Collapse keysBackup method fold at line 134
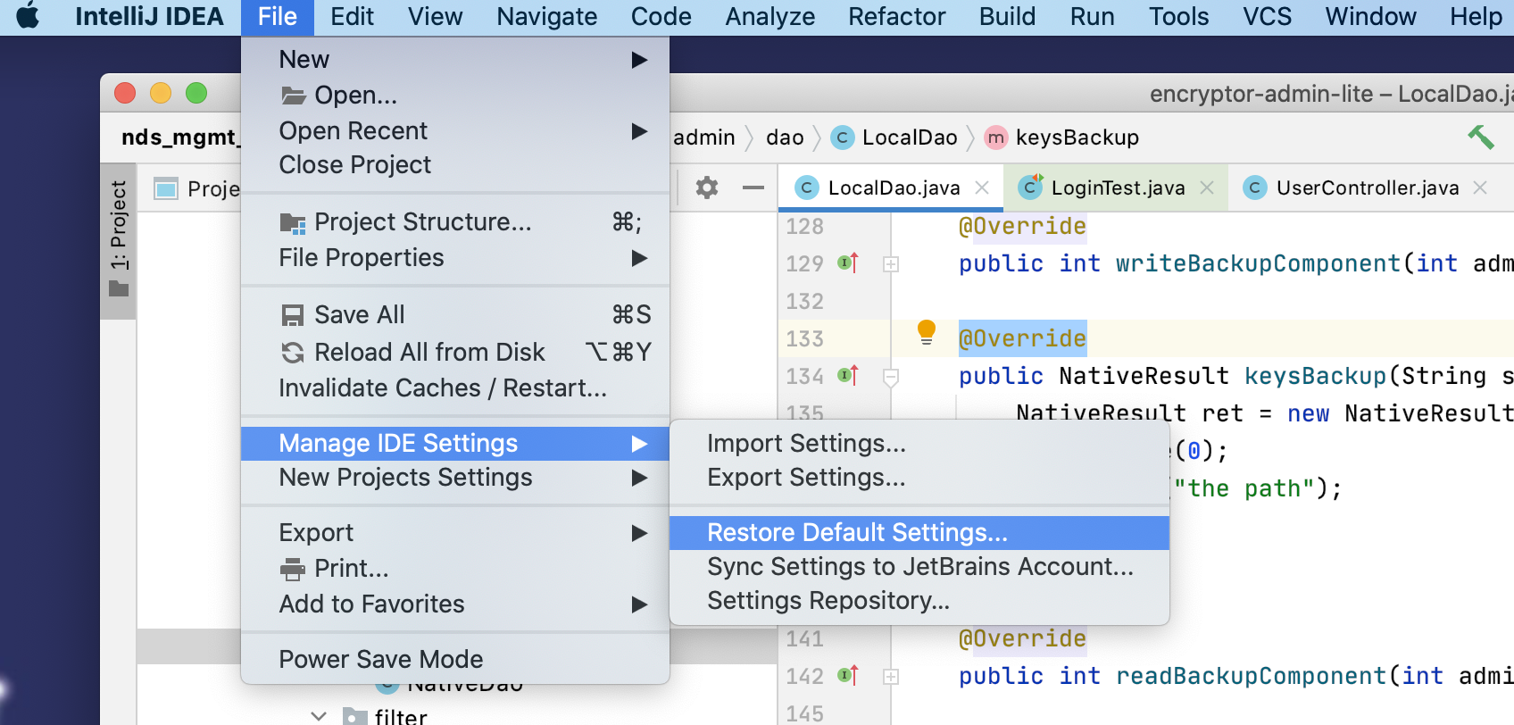 click(891, 377)
